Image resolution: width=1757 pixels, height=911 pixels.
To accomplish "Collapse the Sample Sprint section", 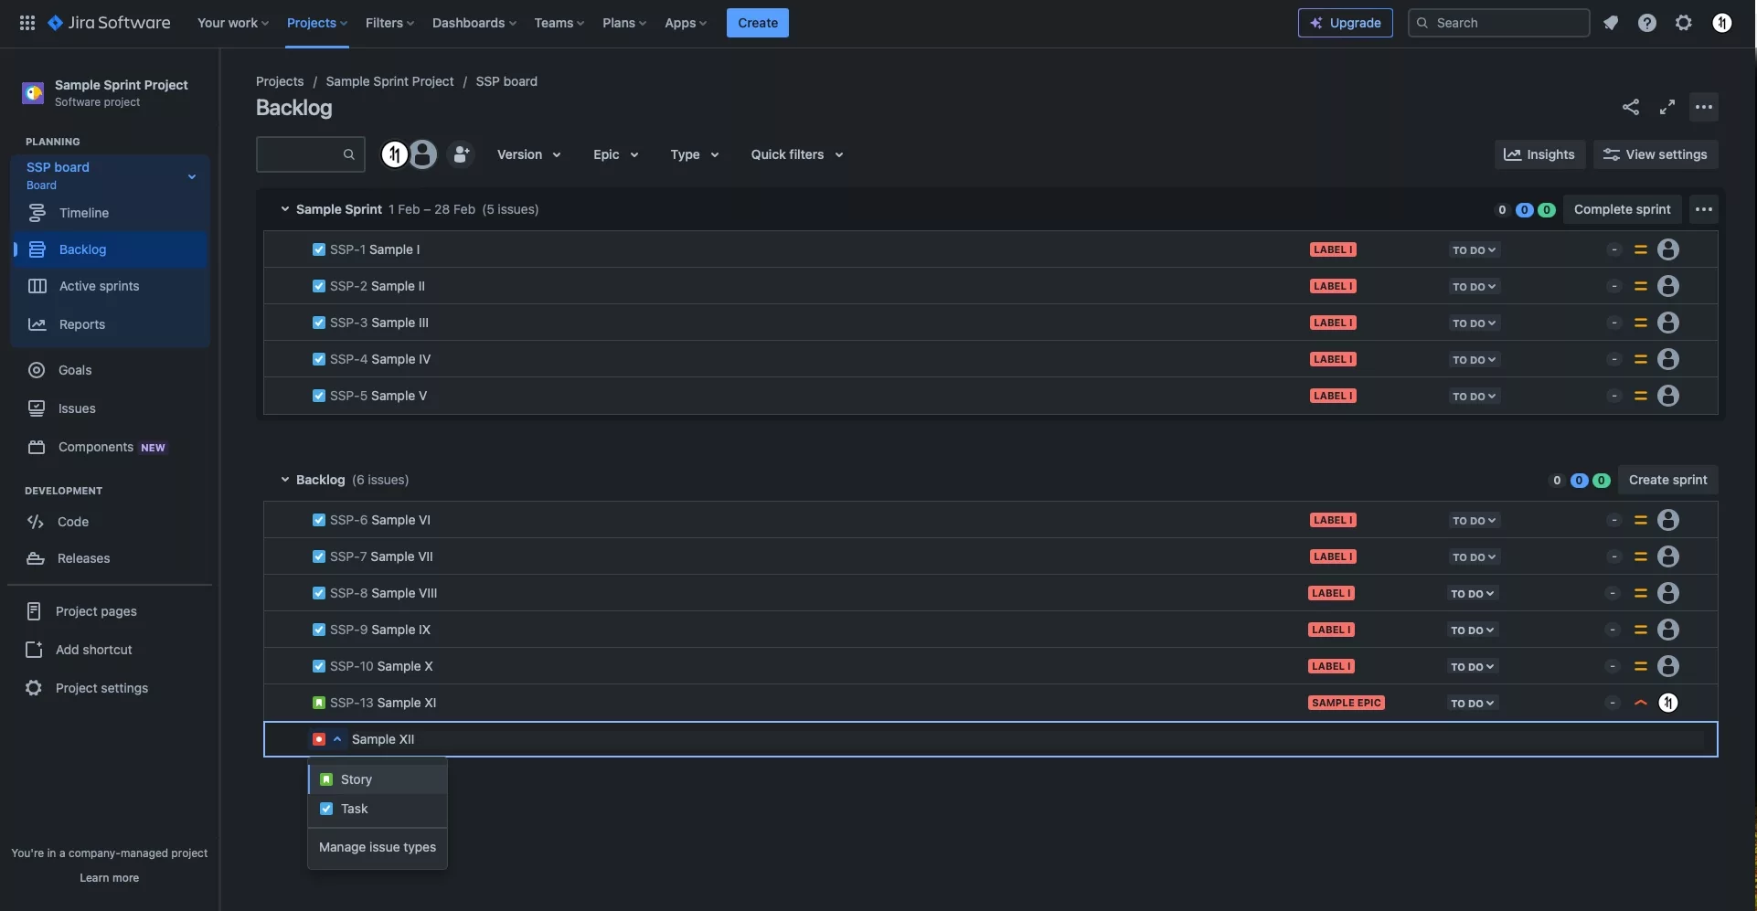I will point(284,209).
